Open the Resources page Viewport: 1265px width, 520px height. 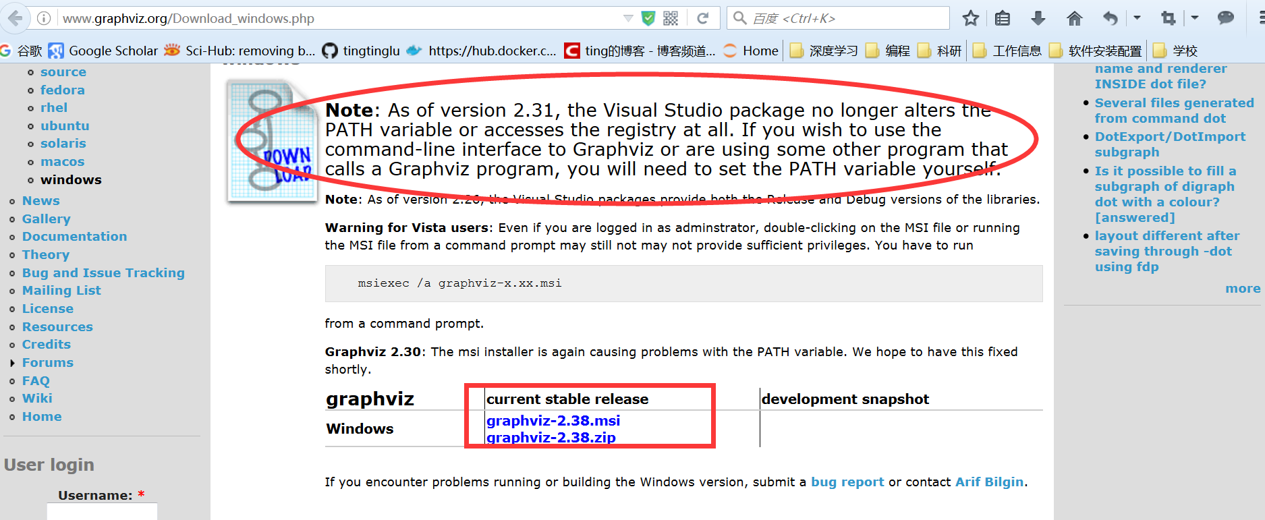pyautogui.click(x=57, y=327)
